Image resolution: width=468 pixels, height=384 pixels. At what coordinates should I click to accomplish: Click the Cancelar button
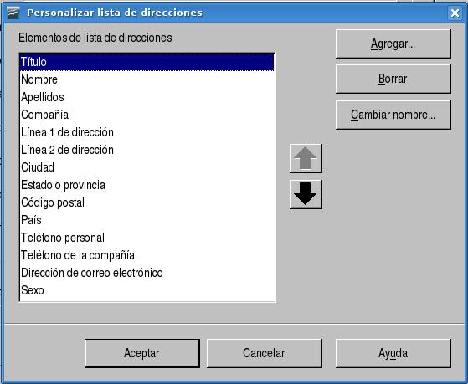(x=265, y=353)
